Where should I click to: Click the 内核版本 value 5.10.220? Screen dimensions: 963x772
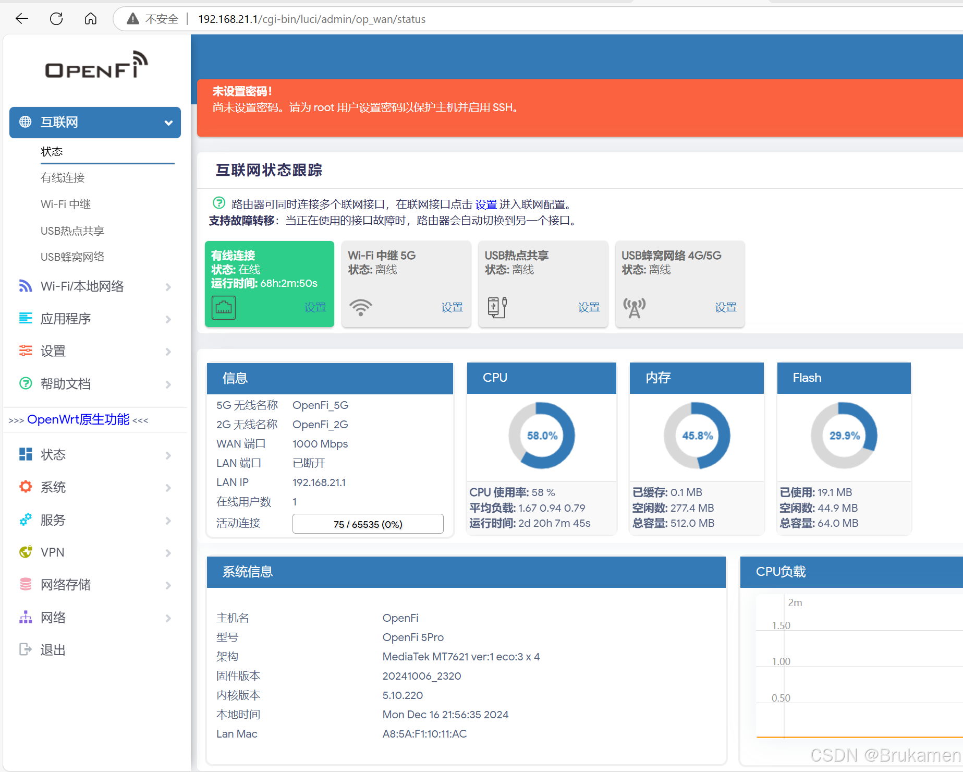[x=403, y=695]
